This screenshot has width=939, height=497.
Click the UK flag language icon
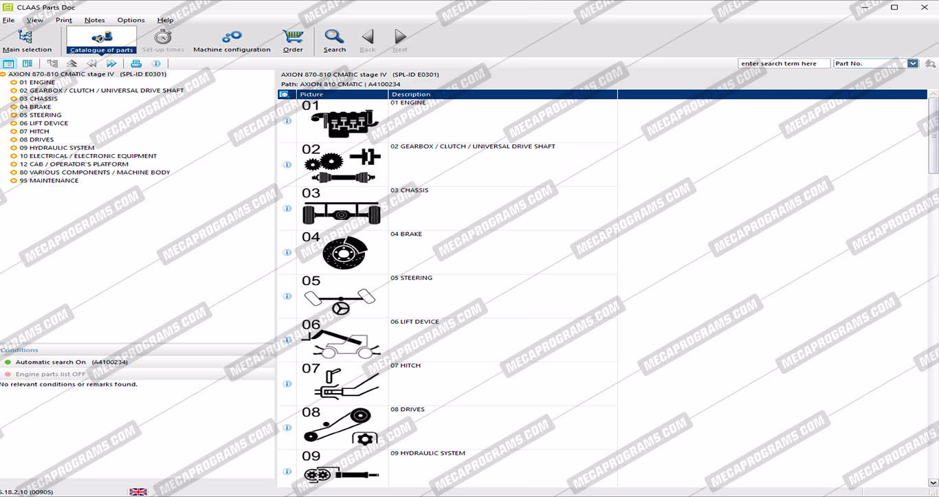click(138, 492)
